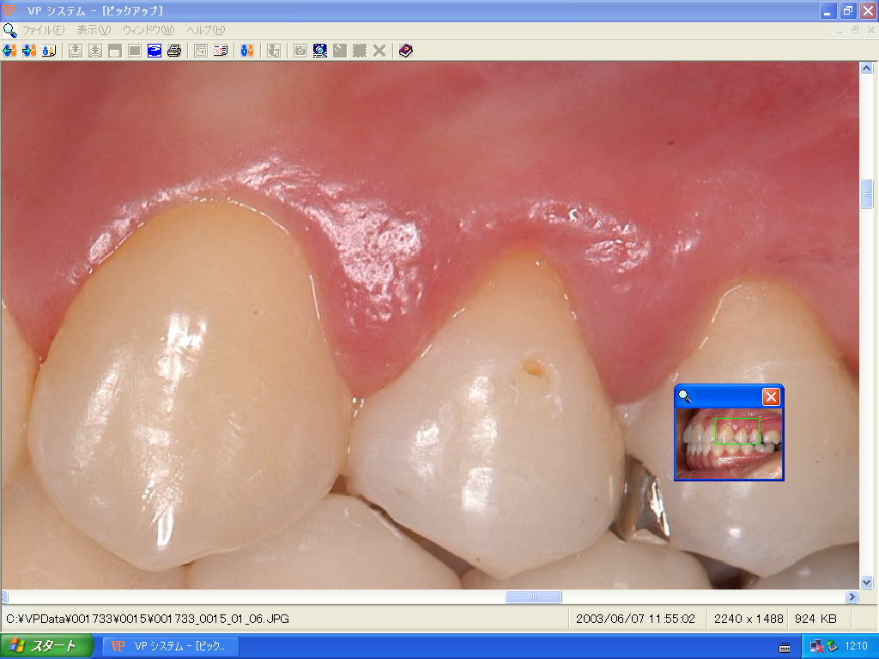
Task: Click the magnifier icon on navigator popup
Action: (x=685, y=396)
